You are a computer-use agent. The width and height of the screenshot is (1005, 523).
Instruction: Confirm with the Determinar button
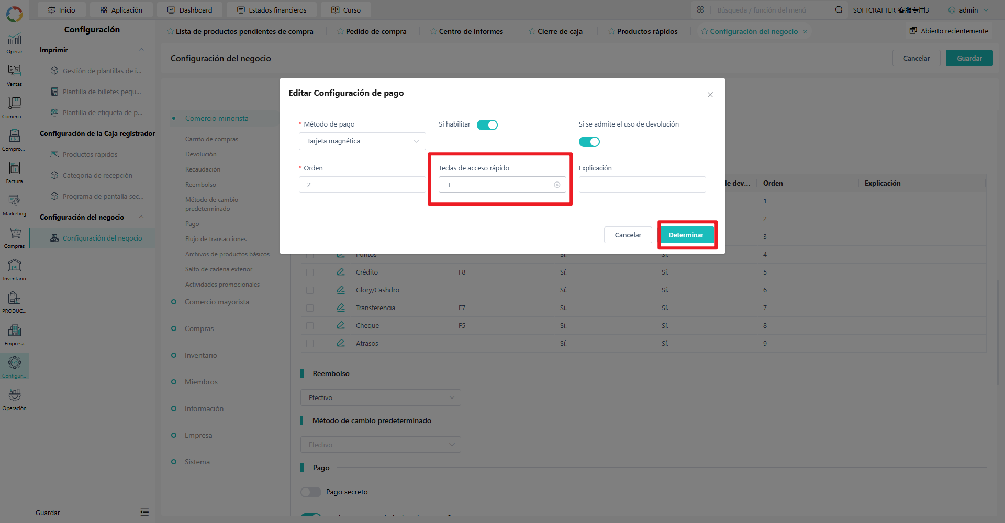coord(687,235)
